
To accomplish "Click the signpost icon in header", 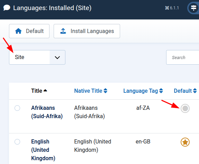I will tap(193, 8).
